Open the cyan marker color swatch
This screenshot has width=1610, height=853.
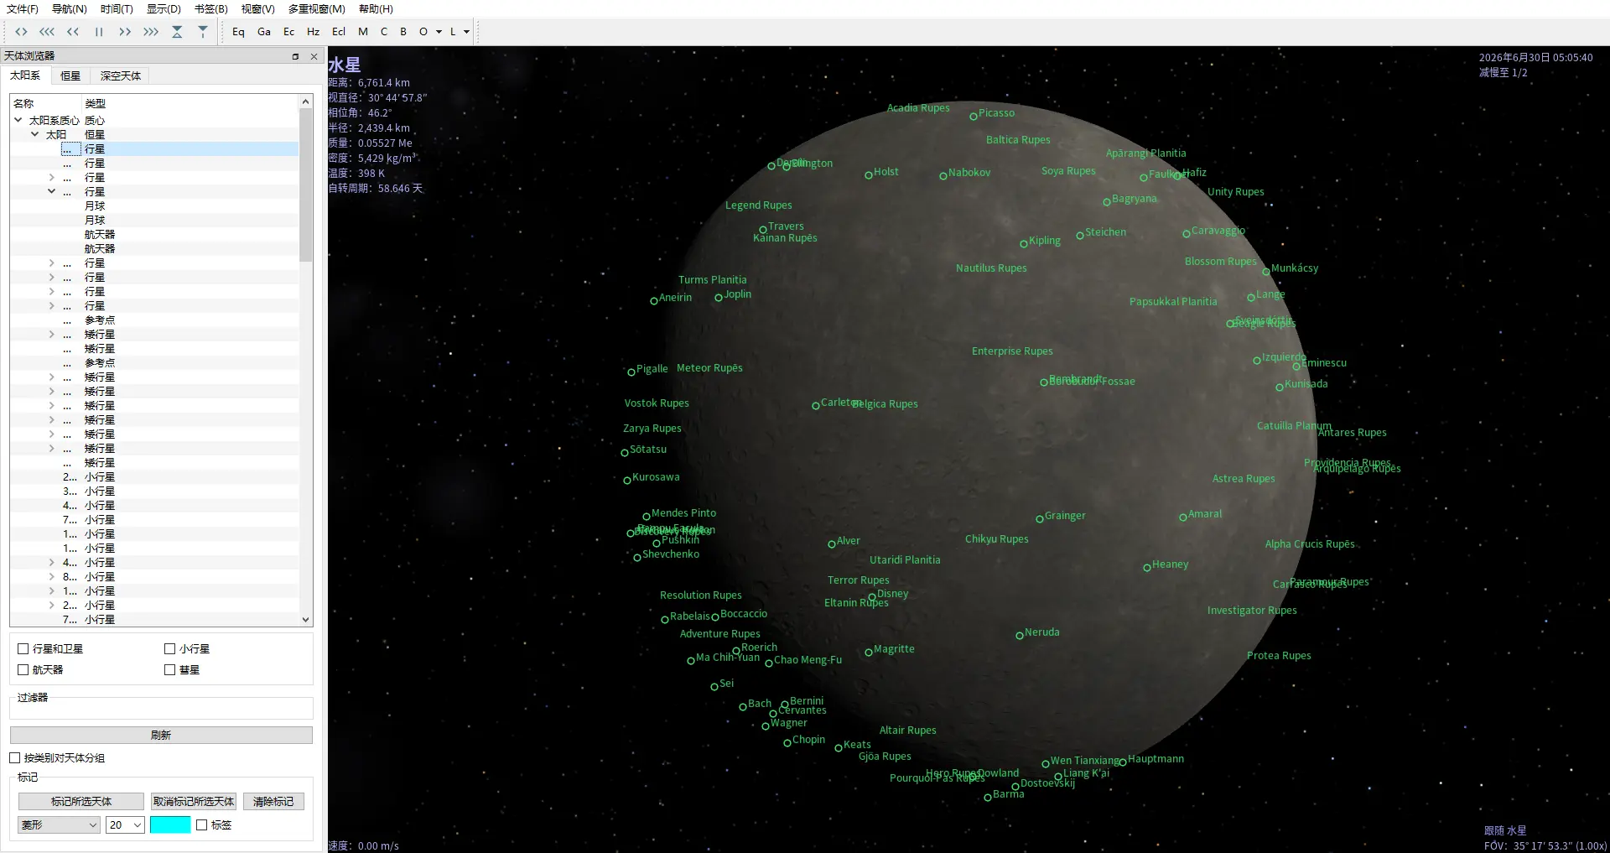click(x=170, y=825)
